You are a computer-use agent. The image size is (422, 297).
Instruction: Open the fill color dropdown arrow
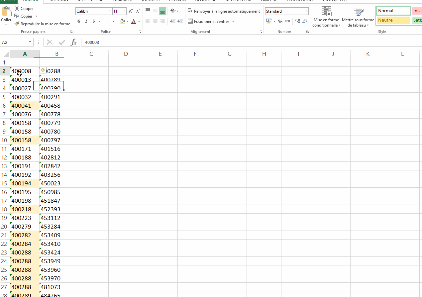click(x=128, y=22)
